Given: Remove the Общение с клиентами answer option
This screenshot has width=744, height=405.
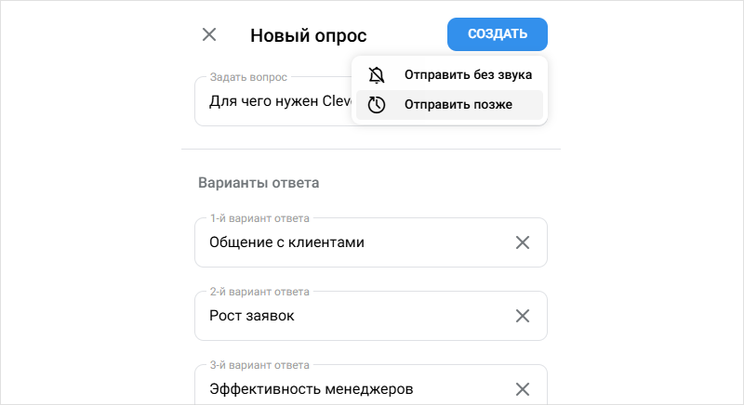Looking at the screenshot, I should 523,242.
